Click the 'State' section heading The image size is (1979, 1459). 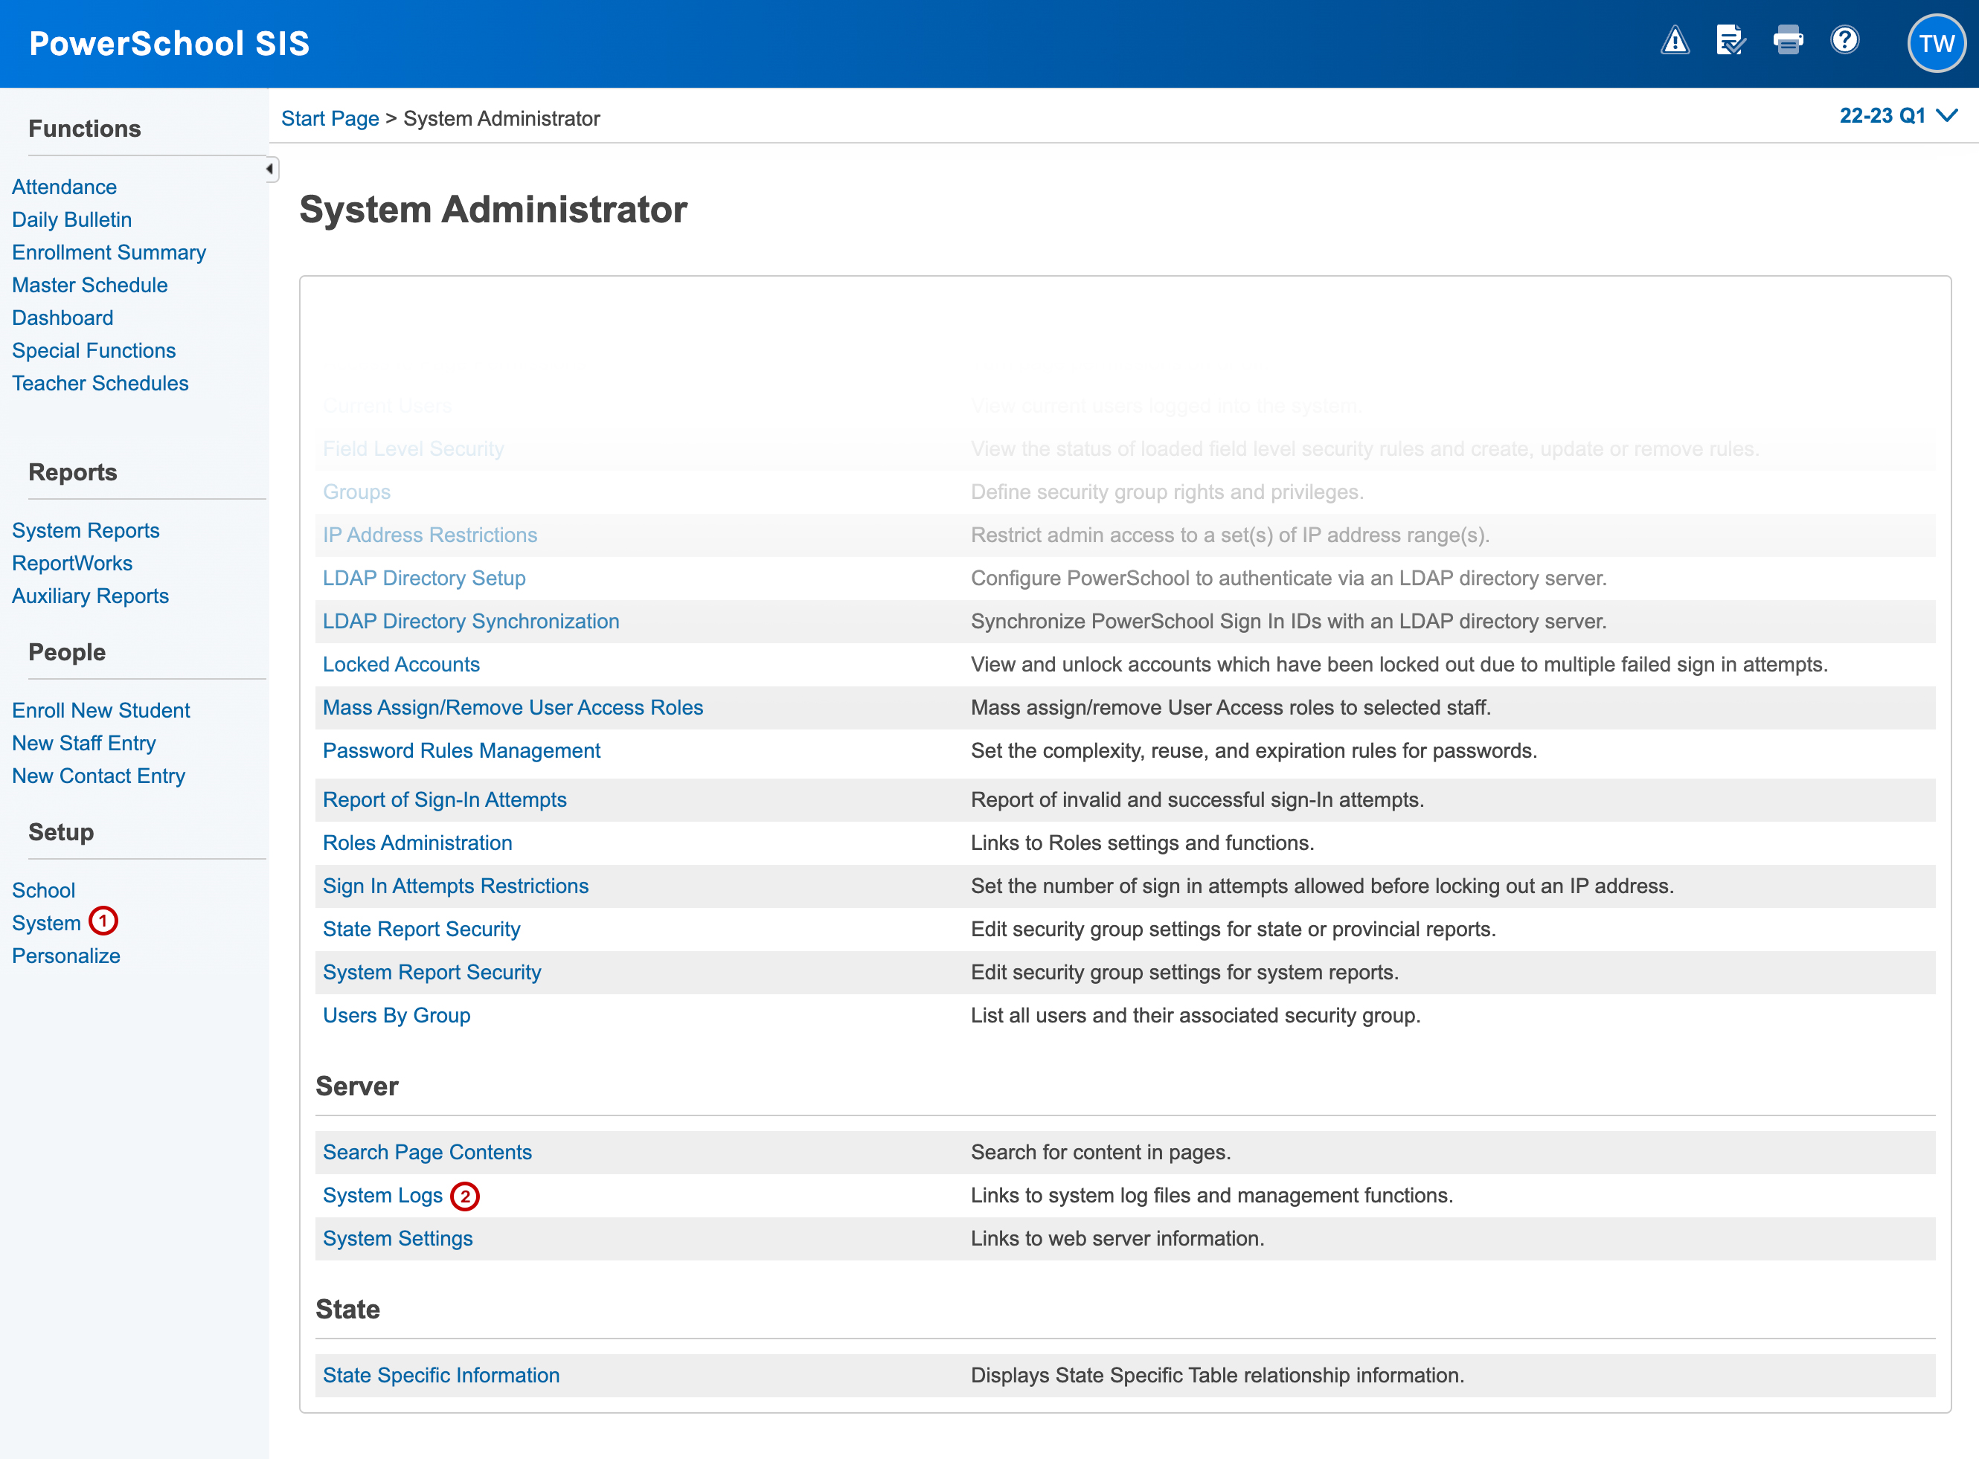348,1310
